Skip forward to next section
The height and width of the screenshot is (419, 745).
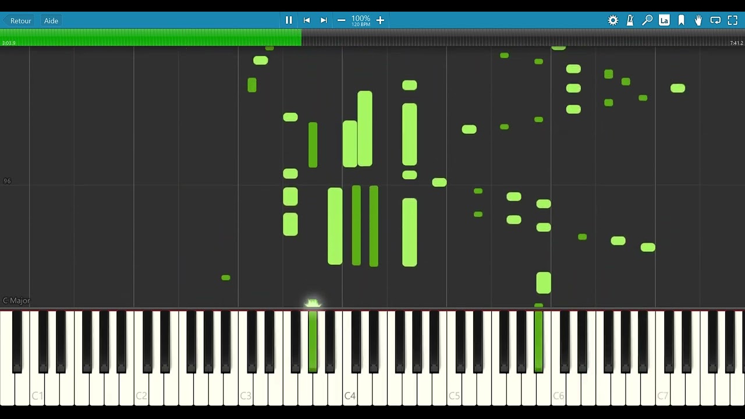[324, 20]
